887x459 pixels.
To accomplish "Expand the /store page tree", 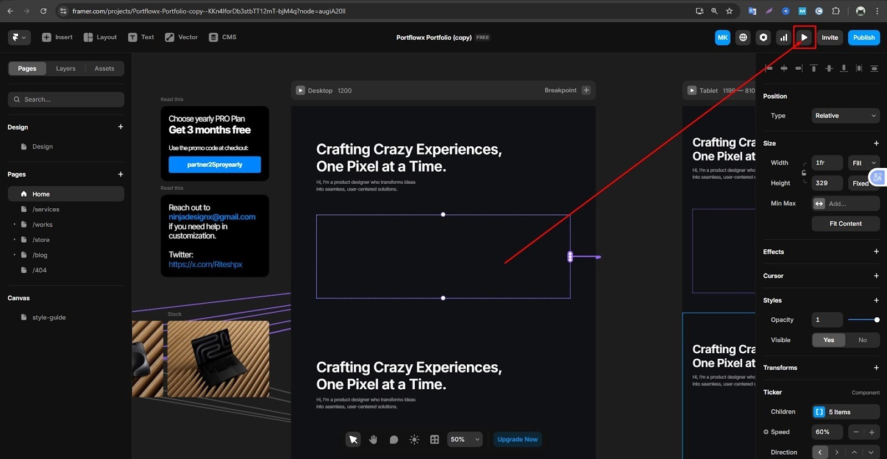I will tap(14, 240).
